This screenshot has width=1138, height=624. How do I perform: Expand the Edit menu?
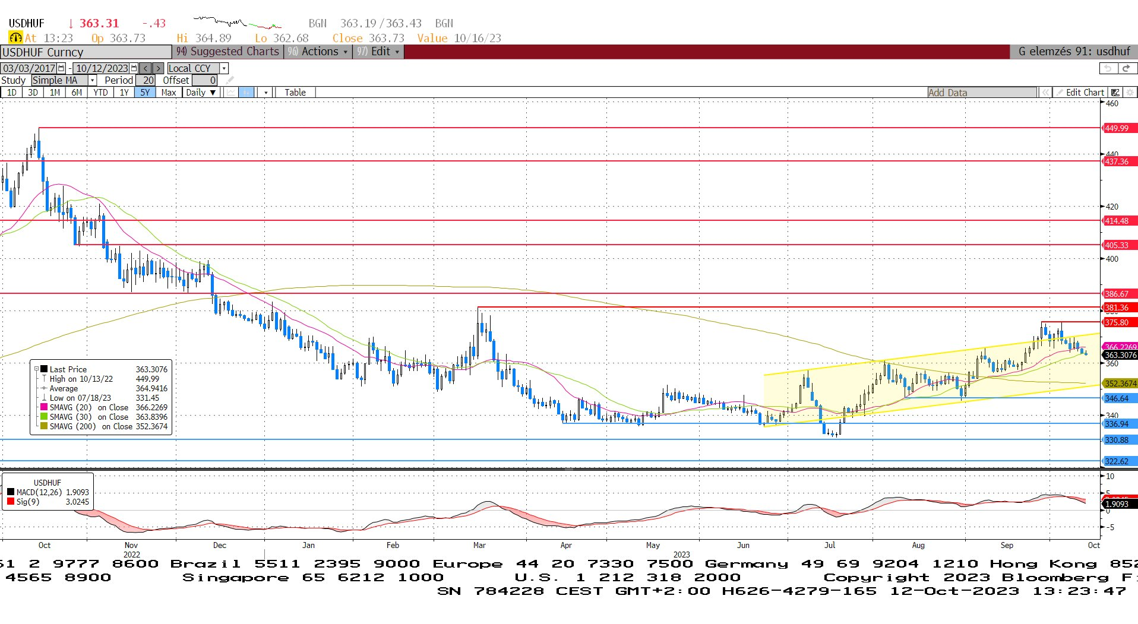pyautogui.click(x=378, y=52)
